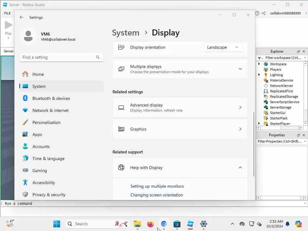
Task: Open Home in Settings sidebar
Action: (x=61, y=74)
